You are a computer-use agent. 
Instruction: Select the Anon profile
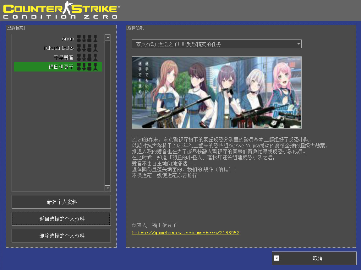(x=68, y=39)
